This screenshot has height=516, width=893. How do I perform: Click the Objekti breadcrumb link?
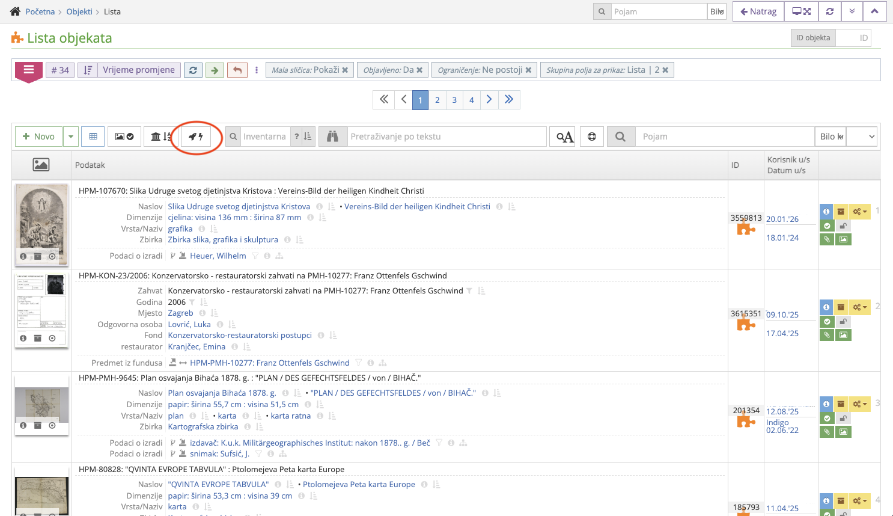pyautogui.click(x=79, y=11)
